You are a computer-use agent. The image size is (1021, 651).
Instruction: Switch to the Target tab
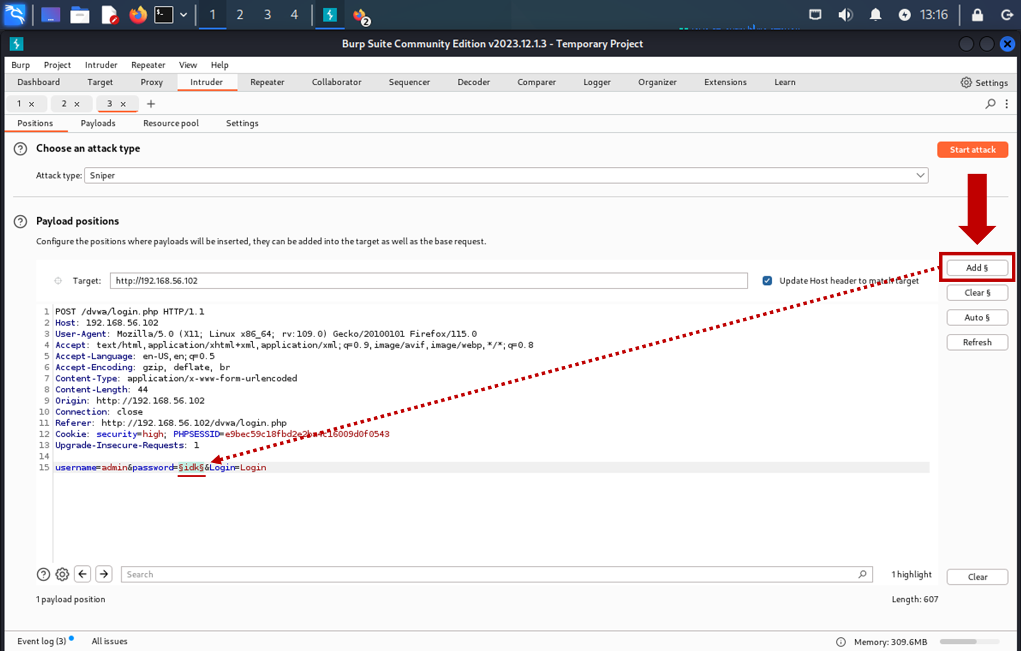tap(100, 82)
